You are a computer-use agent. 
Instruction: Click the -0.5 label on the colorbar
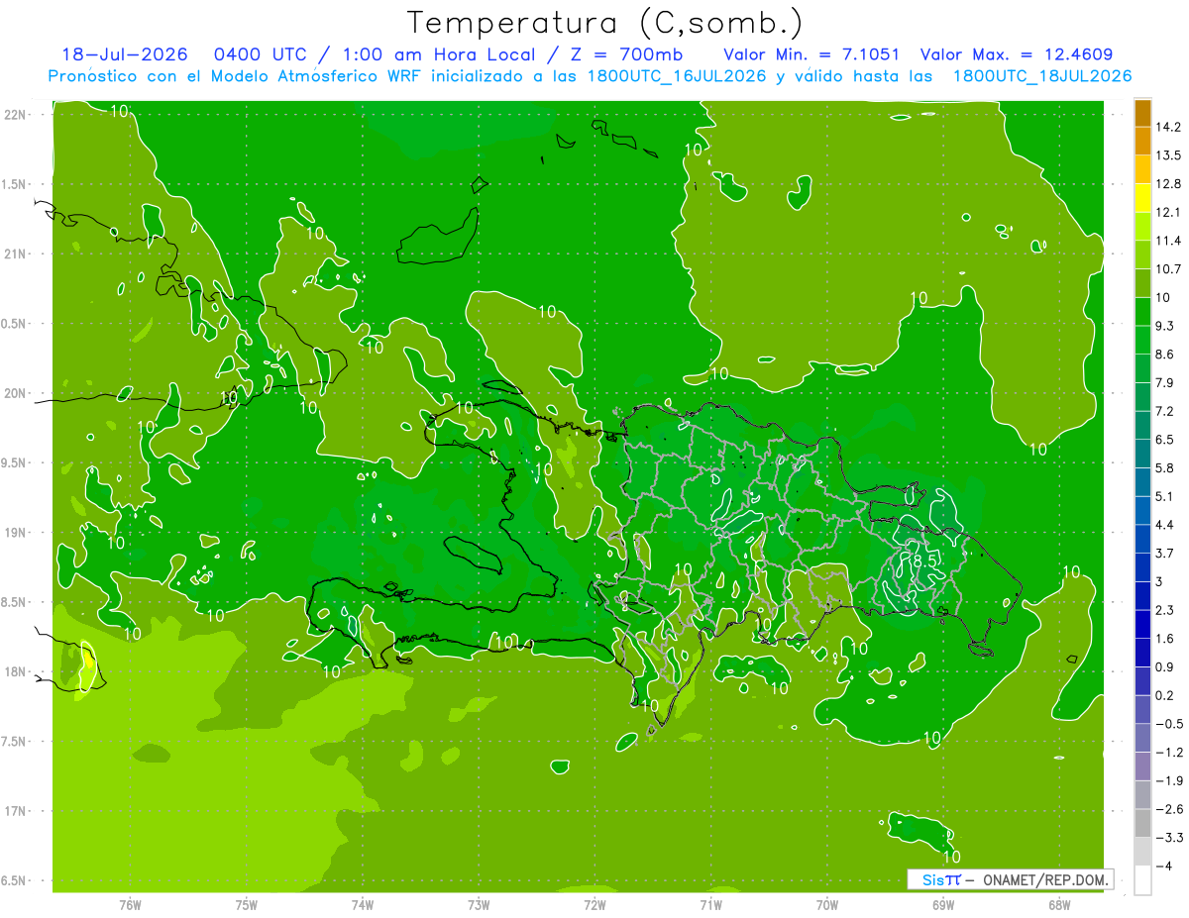(1168, 724)
